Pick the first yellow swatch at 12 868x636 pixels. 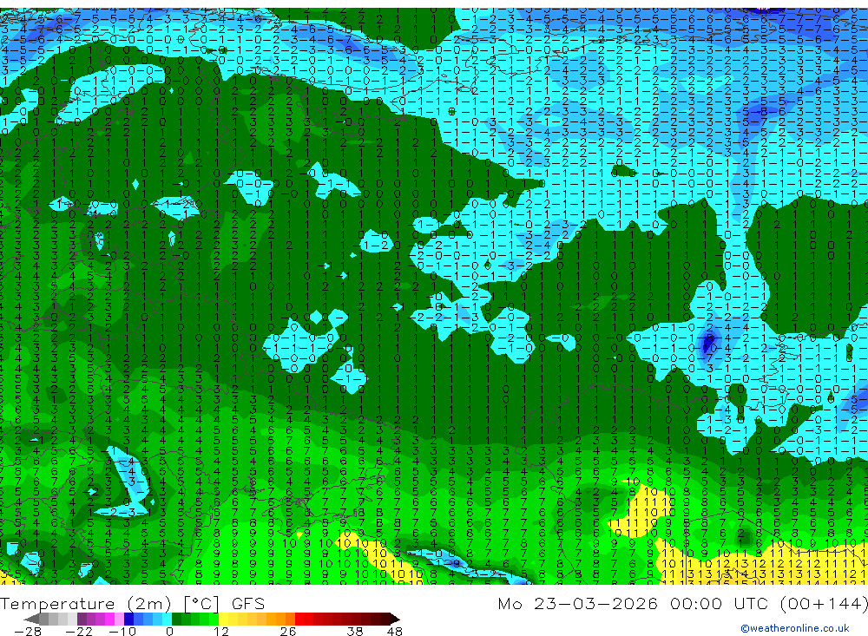224,620
